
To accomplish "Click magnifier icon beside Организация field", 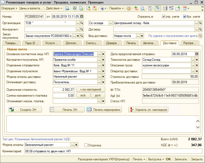I will pos(82,23).
